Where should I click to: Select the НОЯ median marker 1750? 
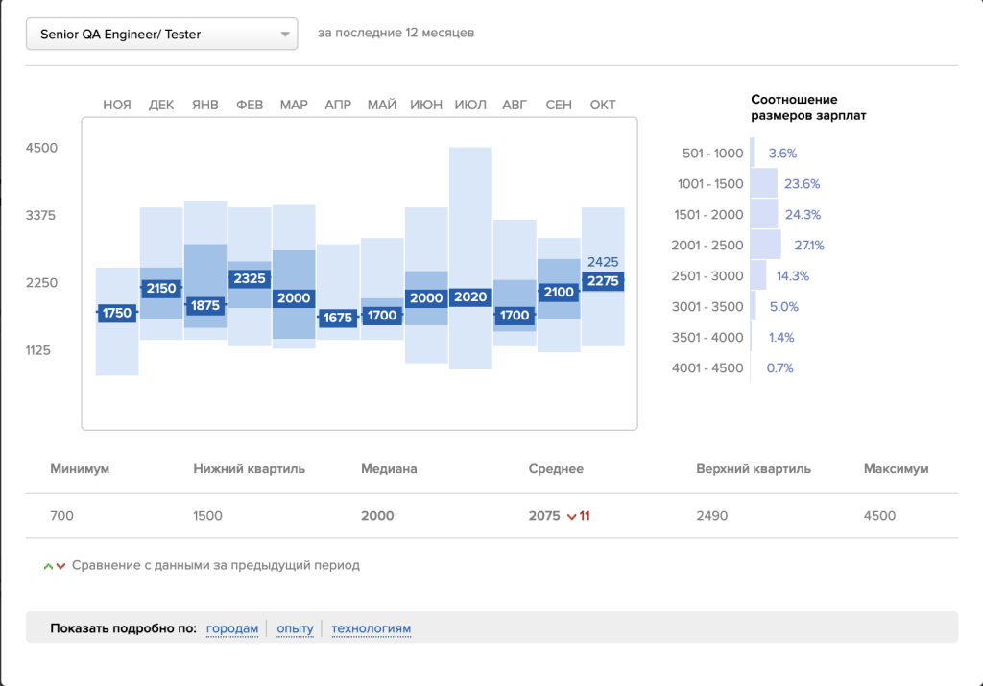click(x=117, y=313)
